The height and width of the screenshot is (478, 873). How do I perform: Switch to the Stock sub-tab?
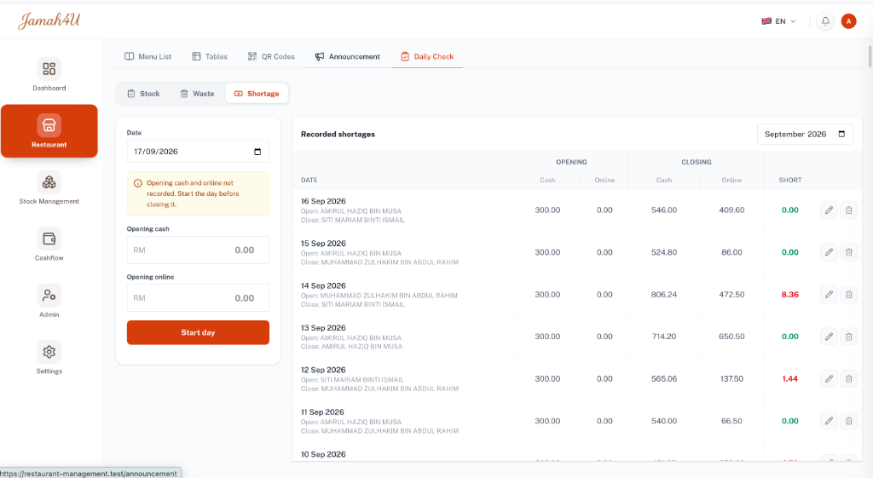point(143,94)
